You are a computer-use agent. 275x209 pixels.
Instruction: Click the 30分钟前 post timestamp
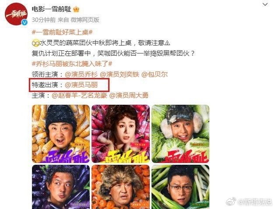(x=44, y=20)
